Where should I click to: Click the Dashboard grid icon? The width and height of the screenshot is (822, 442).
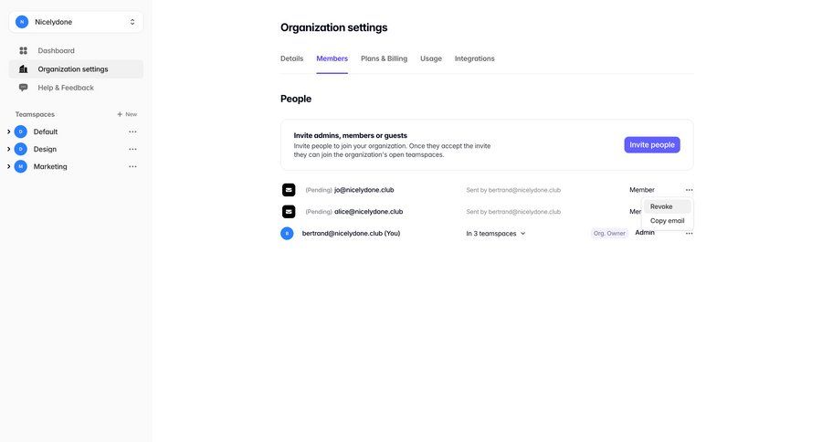coord(24,50)
